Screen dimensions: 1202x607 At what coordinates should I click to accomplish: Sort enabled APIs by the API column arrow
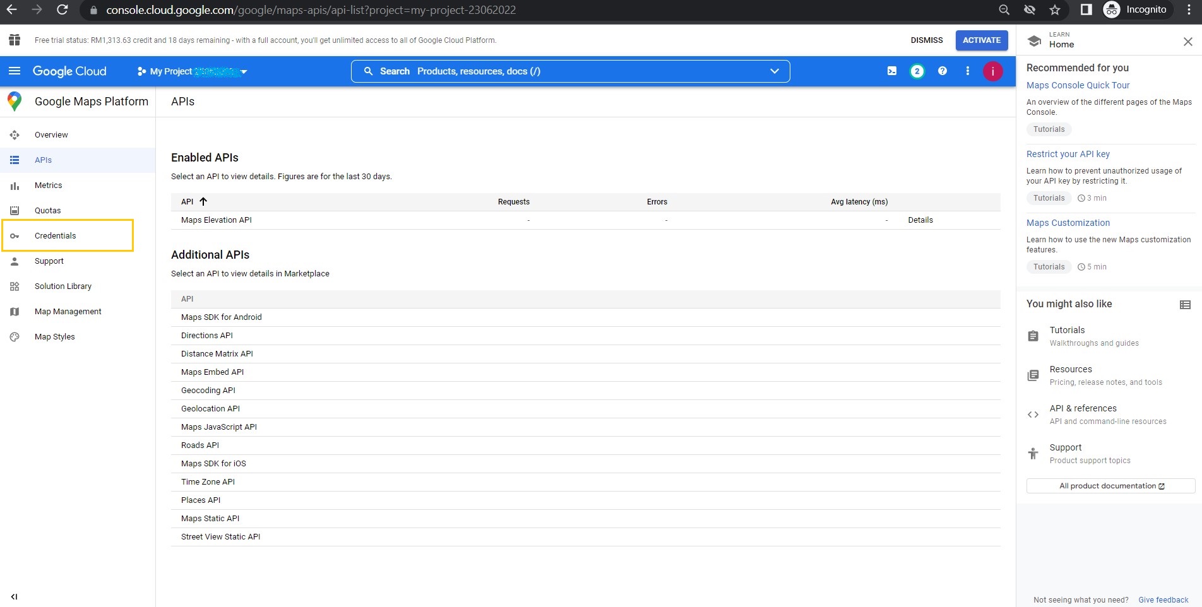click(203, 202)
